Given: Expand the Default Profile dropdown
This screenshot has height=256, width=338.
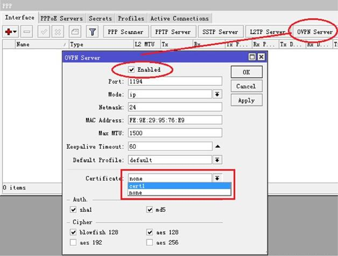Looking at the screenshot, I should (217, 160).
